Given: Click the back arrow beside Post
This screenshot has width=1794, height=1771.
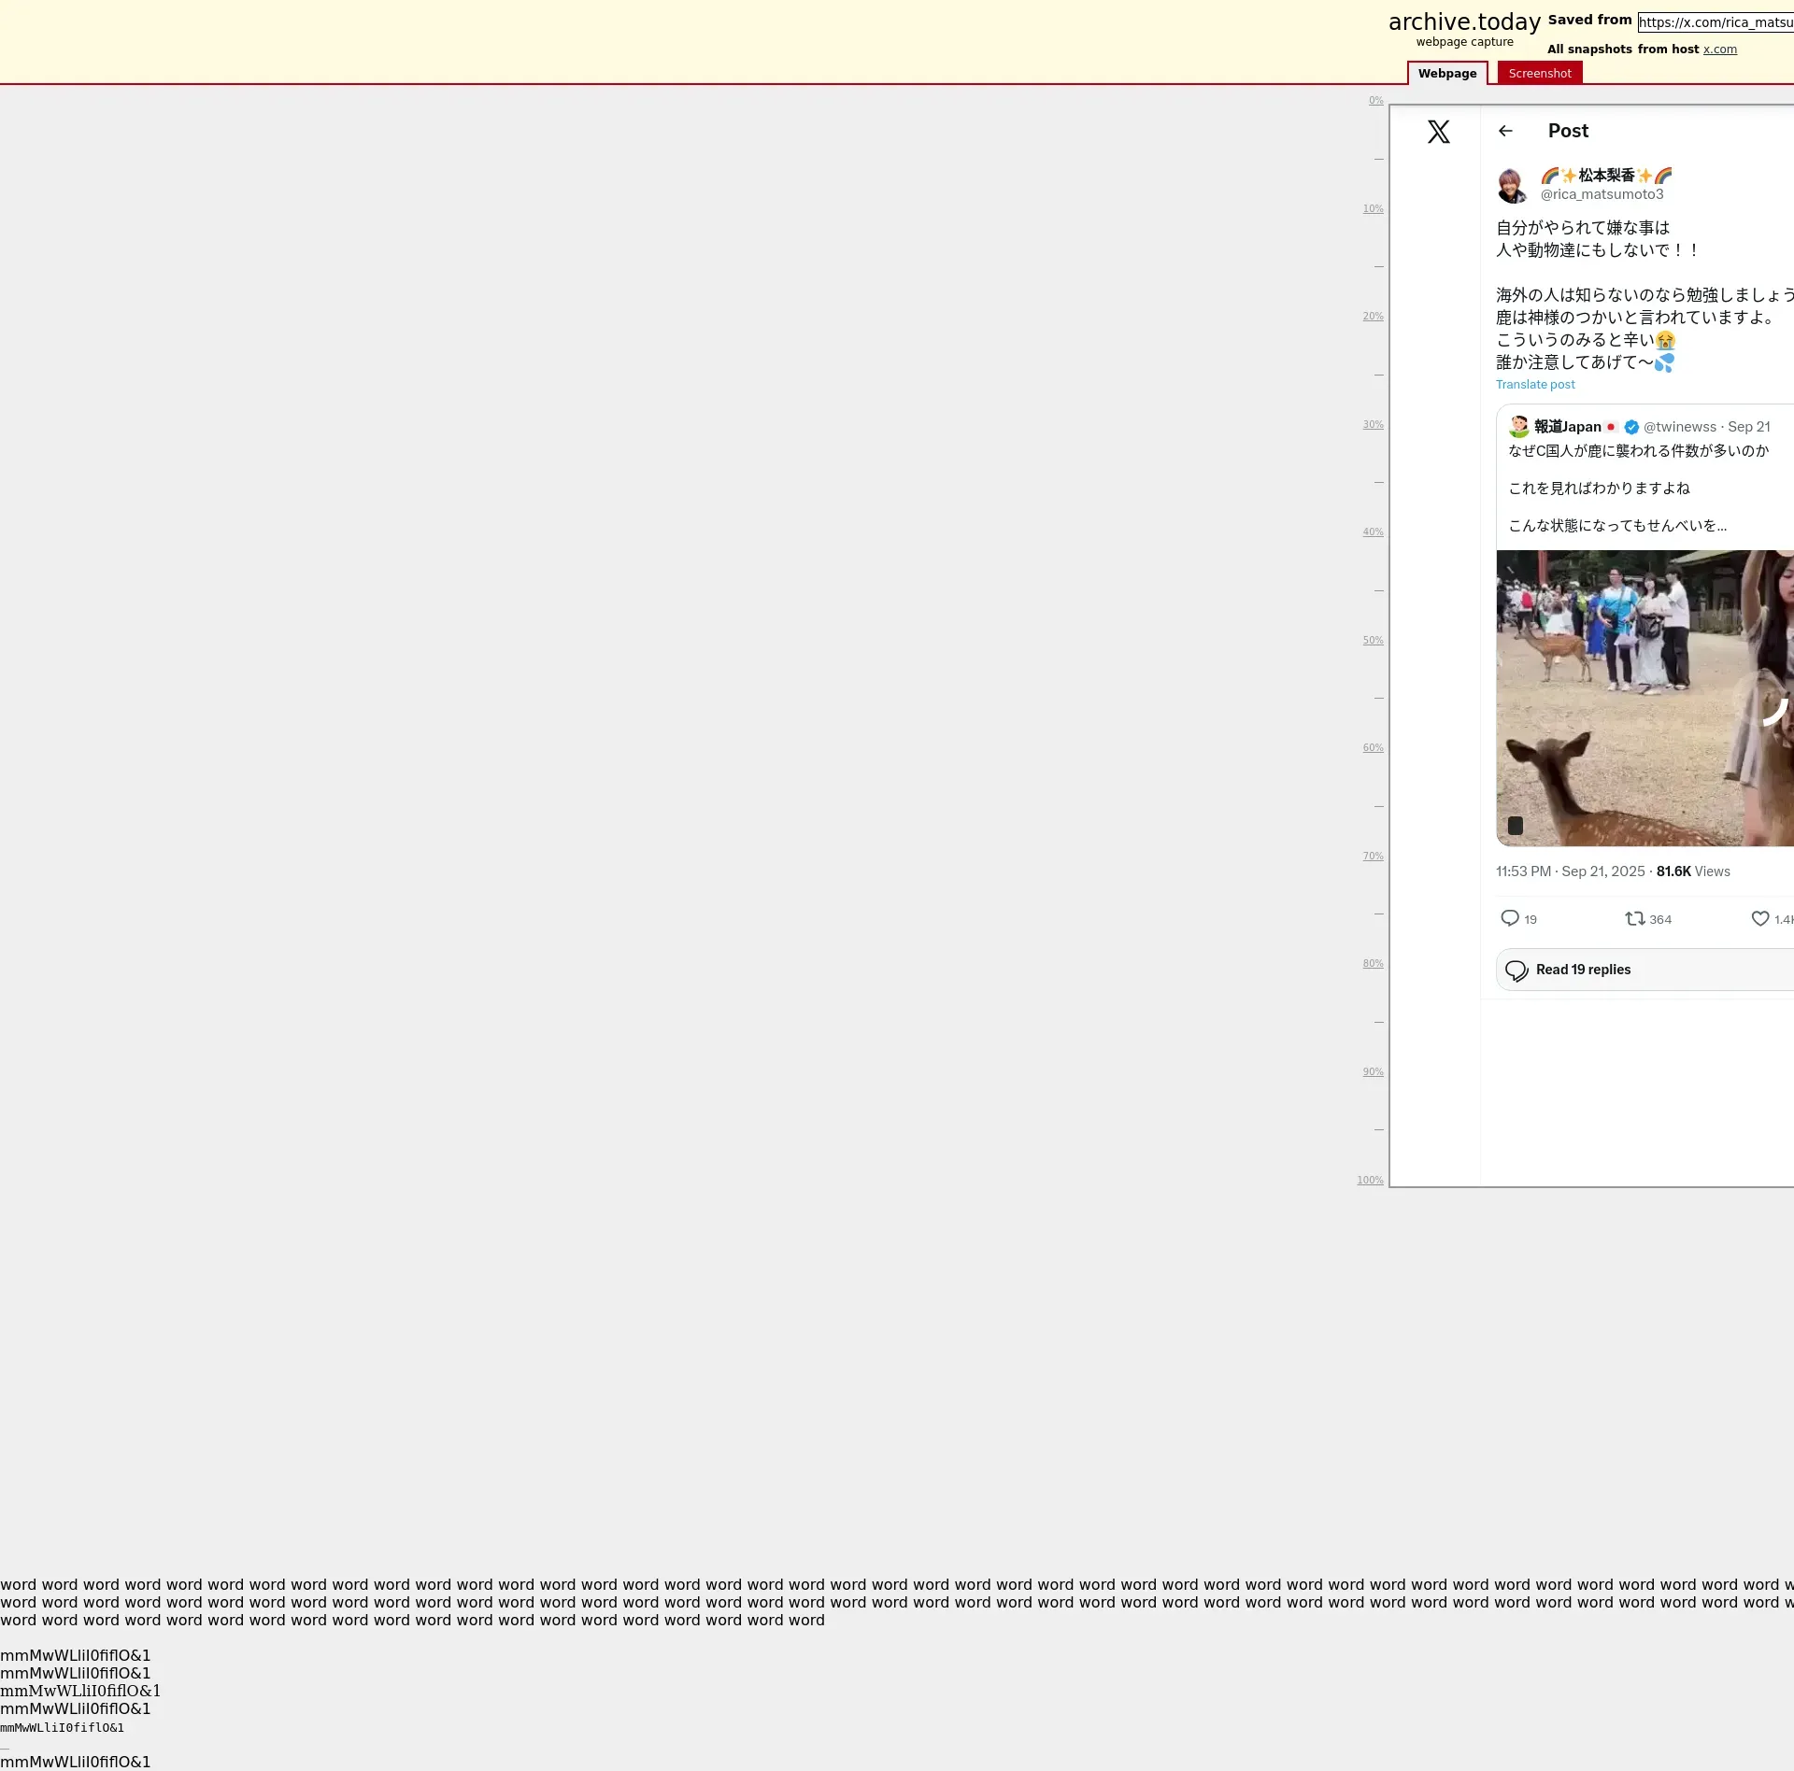Looking at the screenshot, I should coord(1505,132).
